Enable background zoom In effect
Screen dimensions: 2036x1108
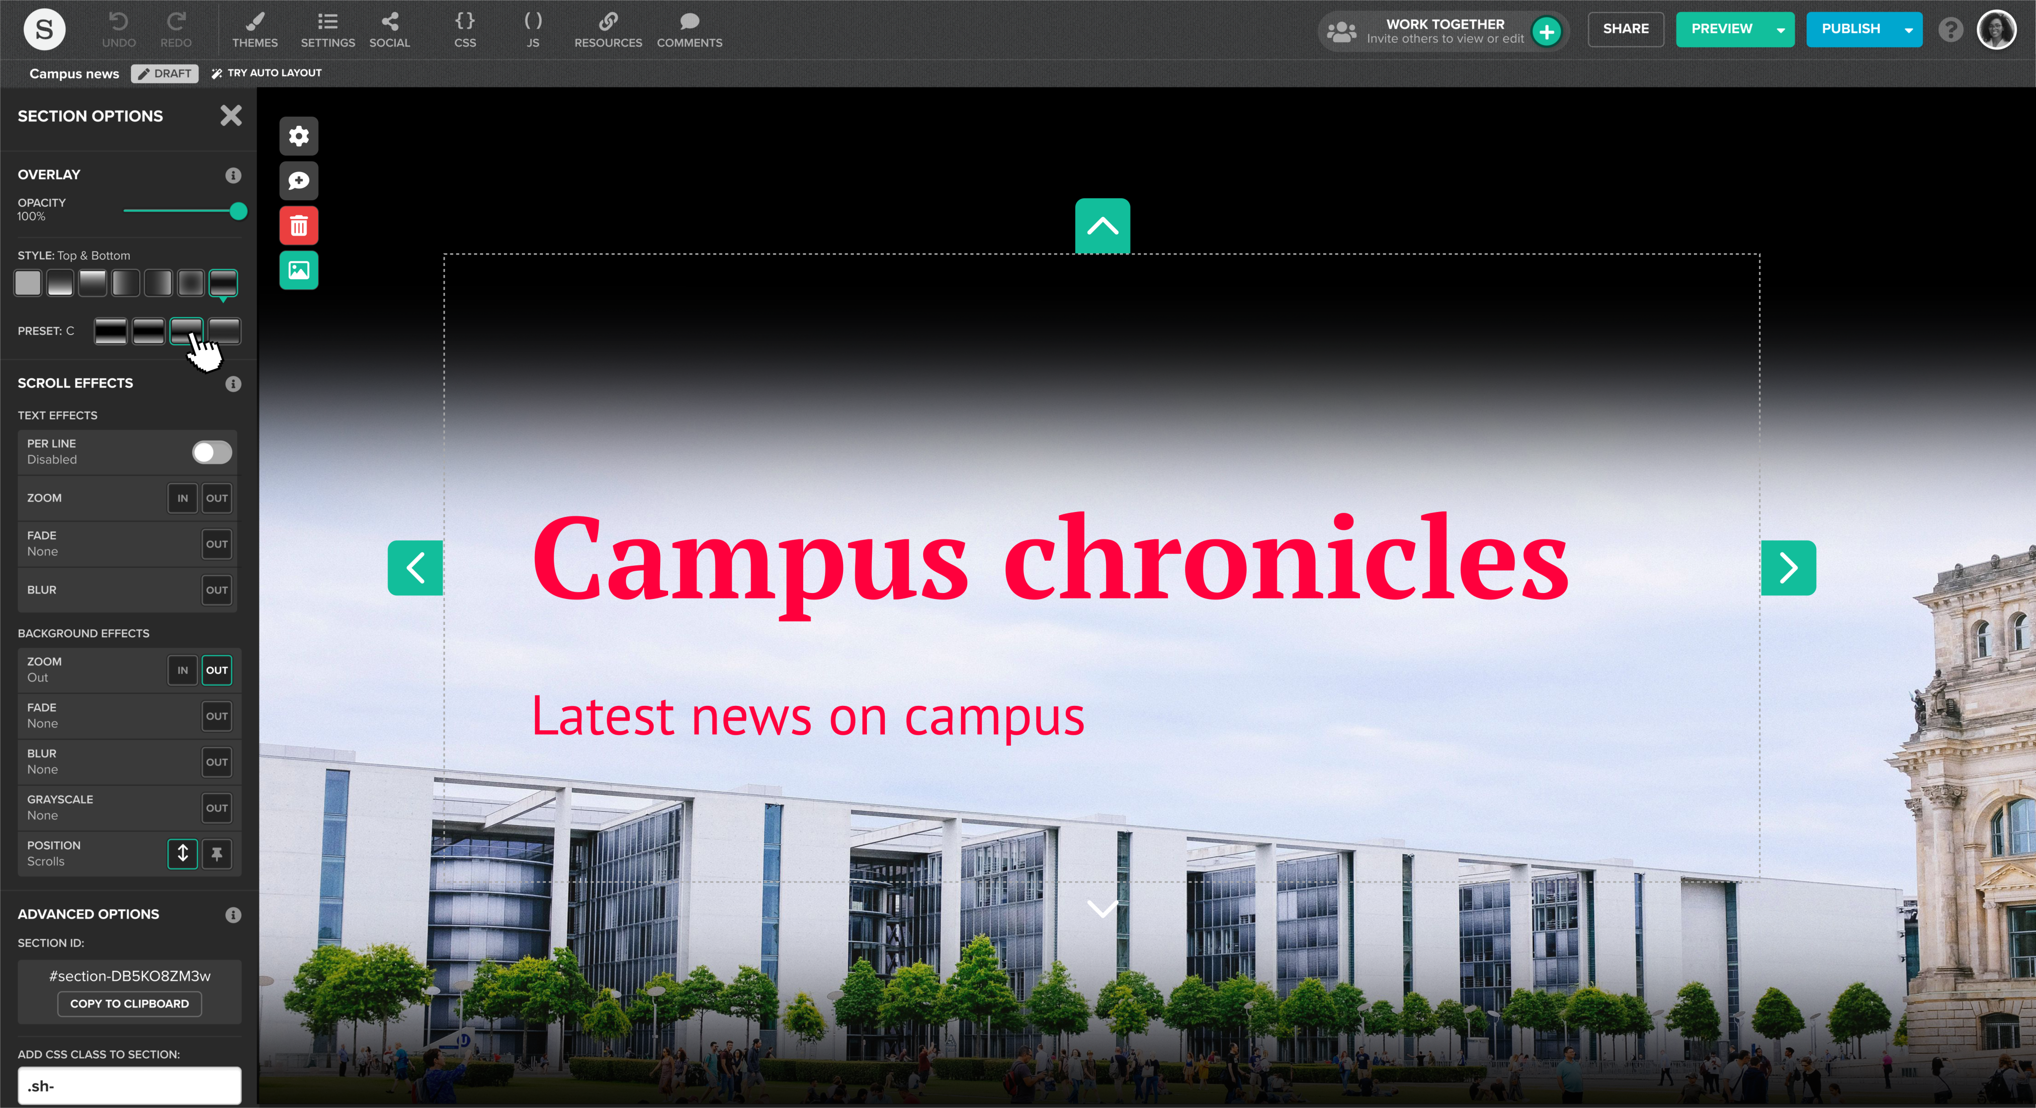point(182,670)
